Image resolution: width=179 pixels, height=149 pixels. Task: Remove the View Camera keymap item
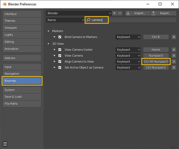click(174, 56)
